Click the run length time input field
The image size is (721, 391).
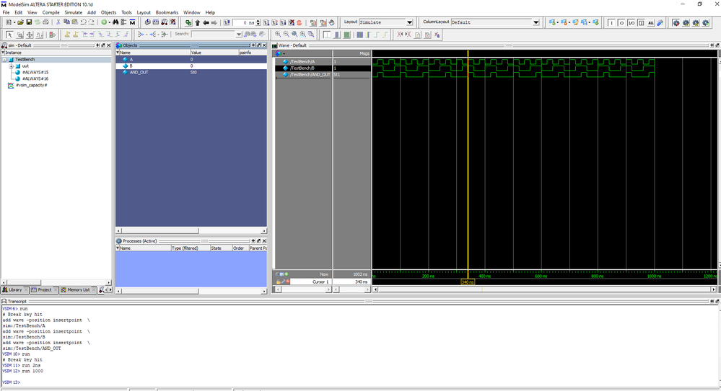[245, 22]
